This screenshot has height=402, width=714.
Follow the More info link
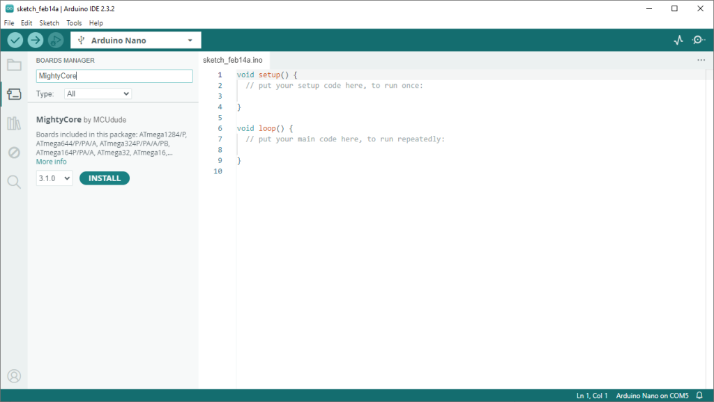52,162
